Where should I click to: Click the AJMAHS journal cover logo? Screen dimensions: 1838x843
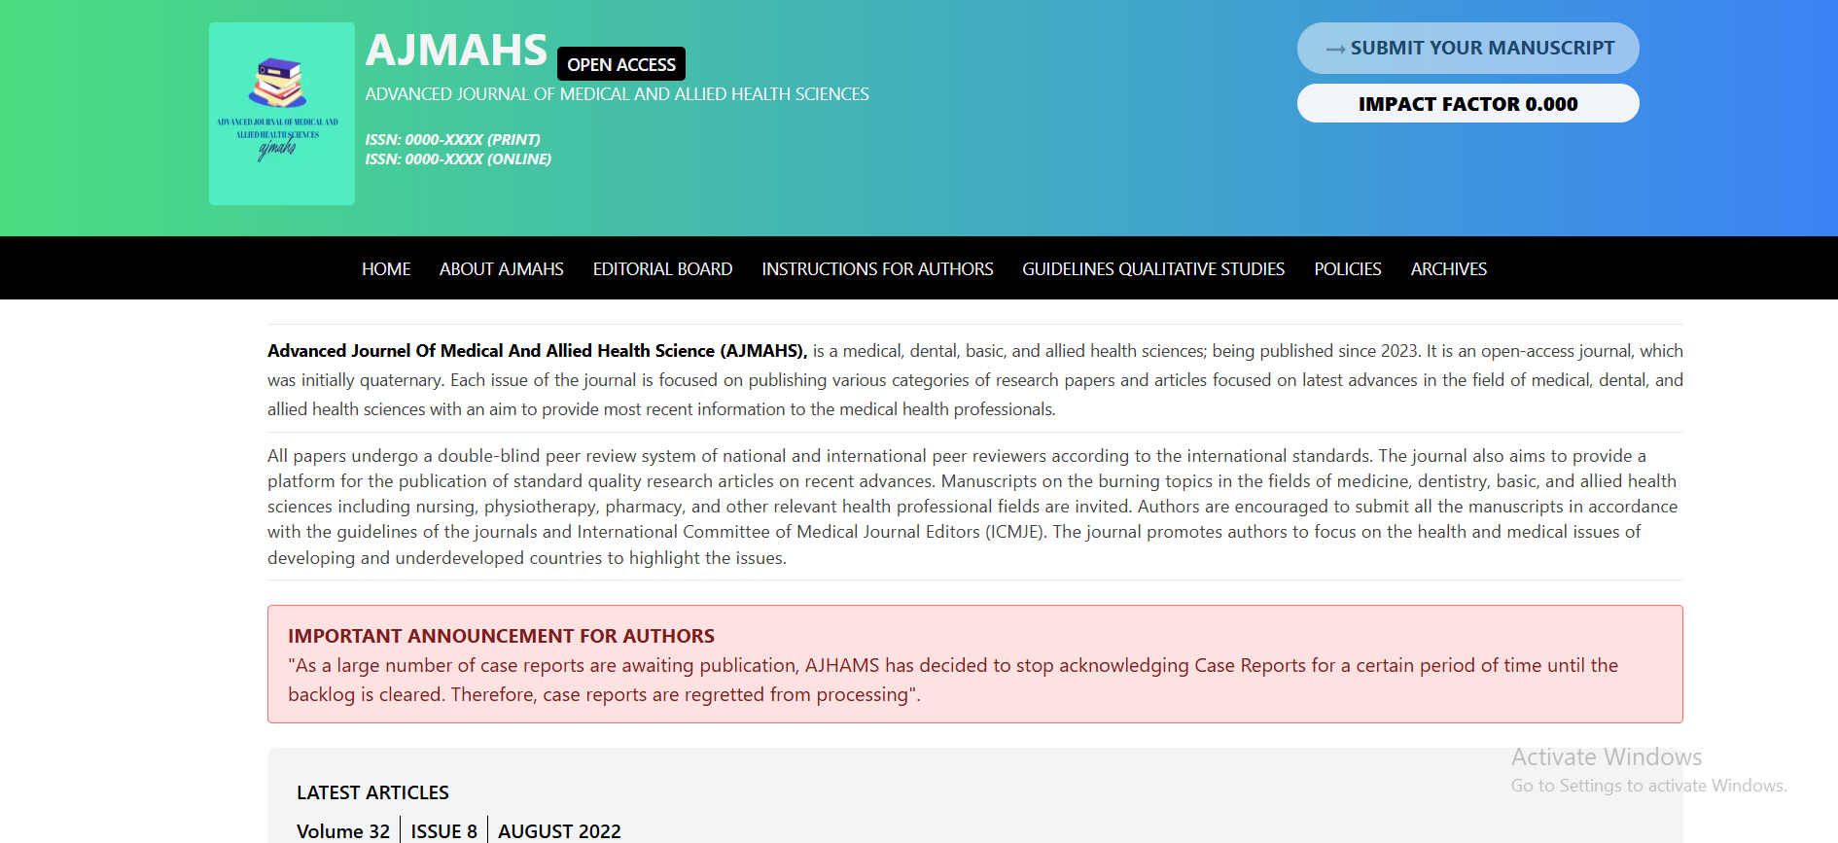coord(282,114)
